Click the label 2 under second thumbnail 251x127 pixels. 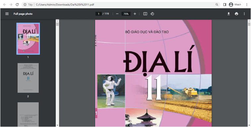point(28,96)
